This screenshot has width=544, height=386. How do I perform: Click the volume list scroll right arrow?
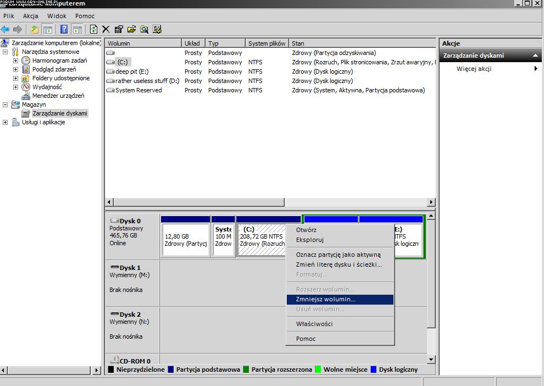431,202
